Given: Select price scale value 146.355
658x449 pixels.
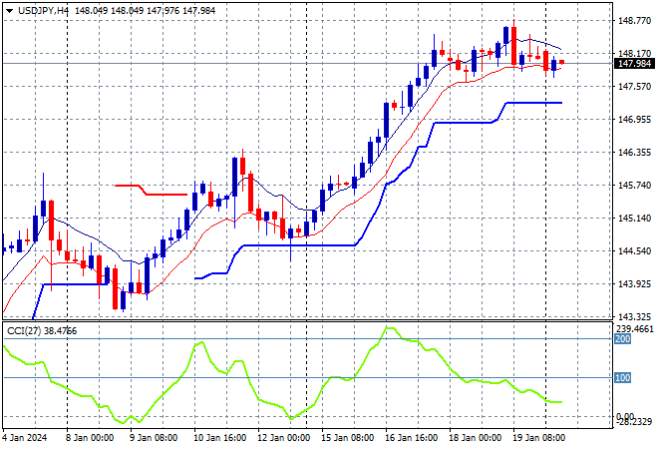Looking at the screenshot, I should coord(634,152).
